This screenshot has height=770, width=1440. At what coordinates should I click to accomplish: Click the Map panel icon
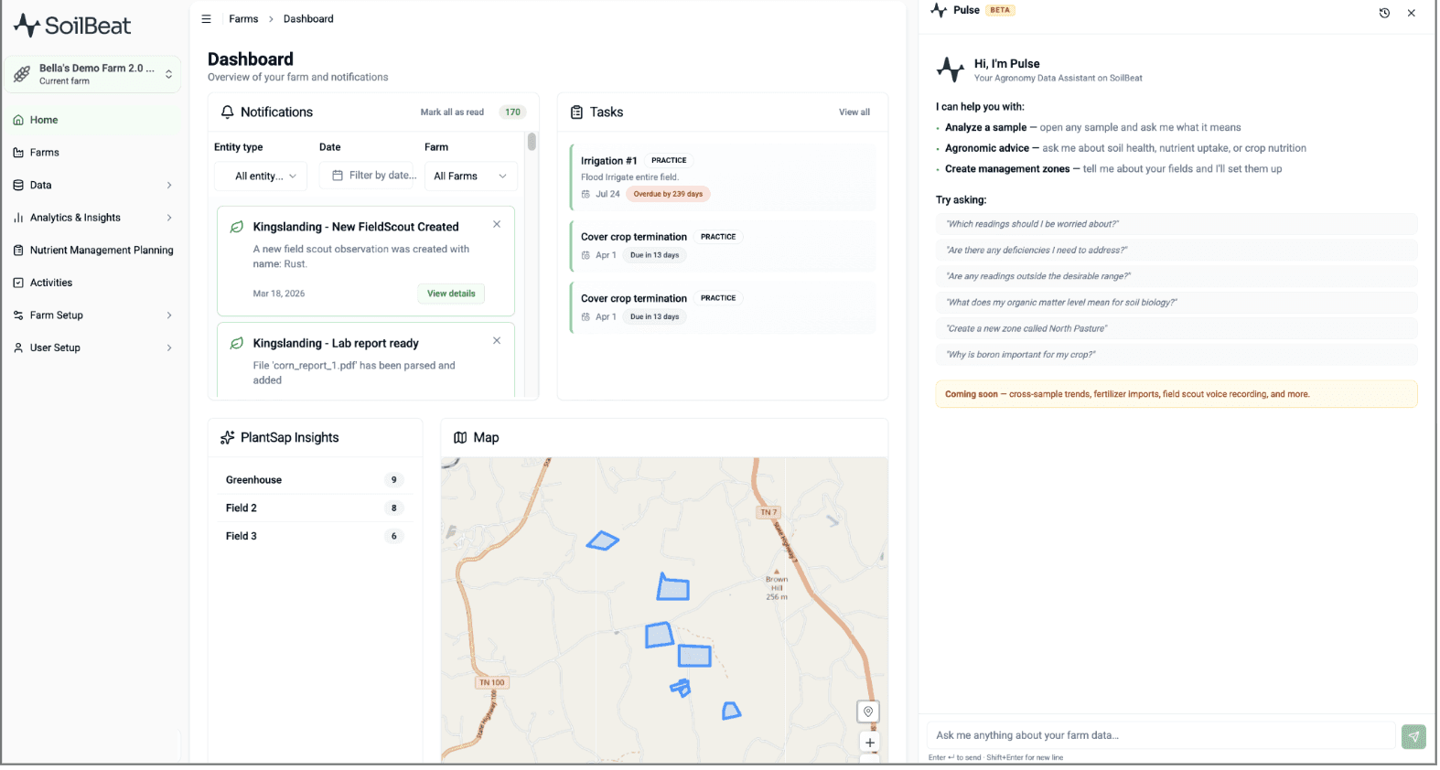[460, 438]
